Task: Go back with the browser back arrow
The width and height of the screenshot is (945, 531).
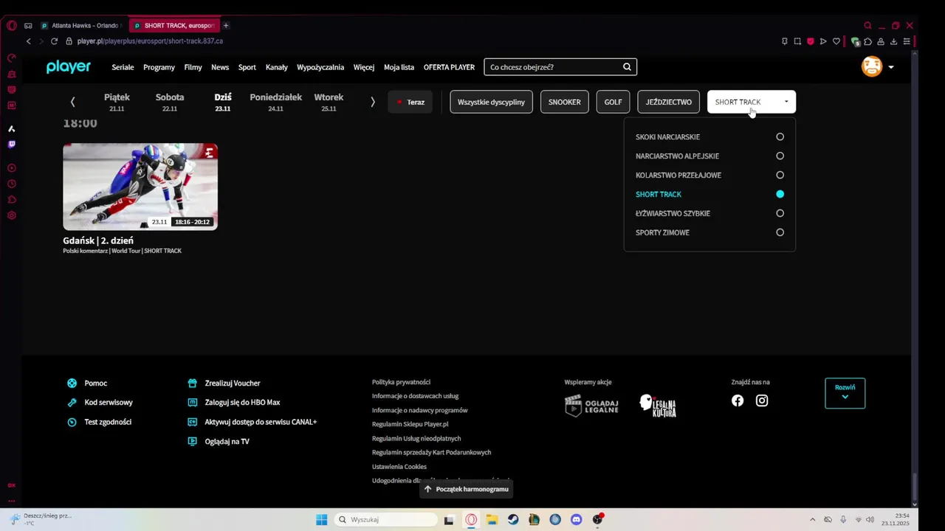Action: click(x=29, y=41)
